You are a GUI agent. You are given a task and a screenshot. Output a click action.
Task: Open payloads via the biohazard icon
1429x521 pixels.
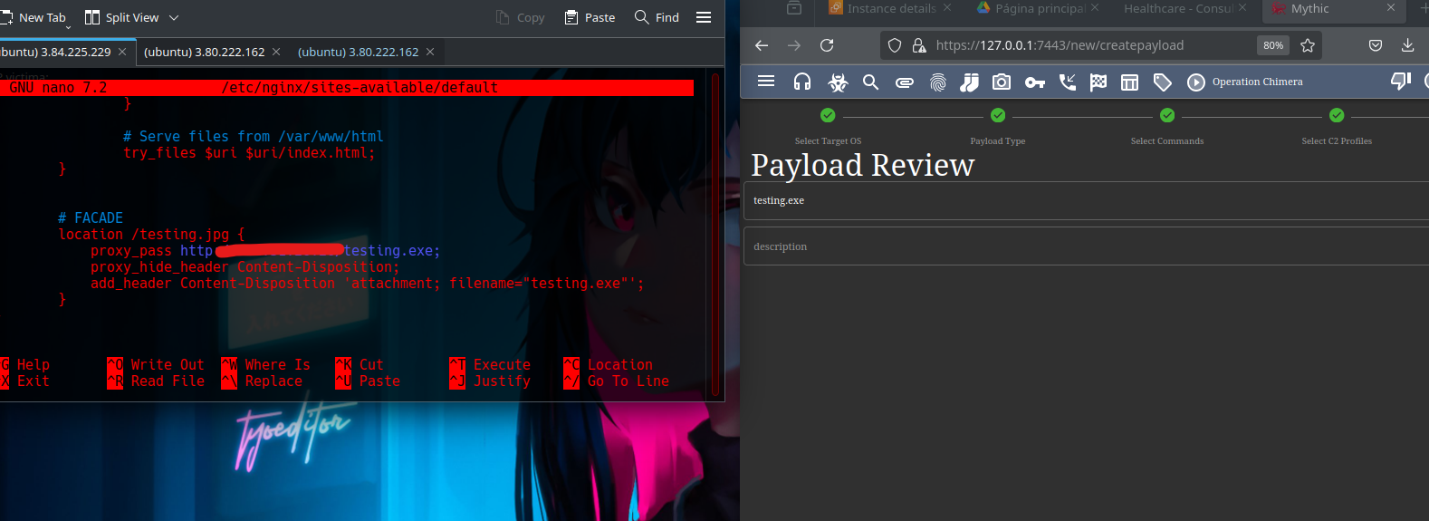tap(838, 82)
